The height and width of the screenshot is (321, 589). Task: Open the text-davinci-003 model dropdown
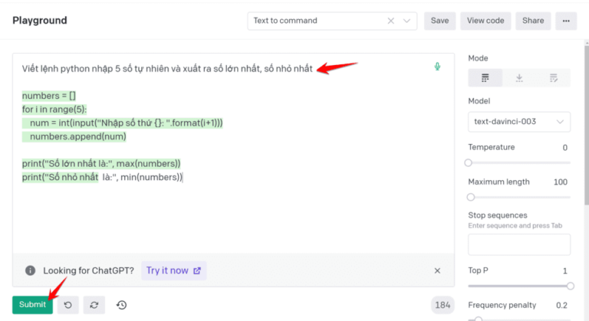pos(519,122)
